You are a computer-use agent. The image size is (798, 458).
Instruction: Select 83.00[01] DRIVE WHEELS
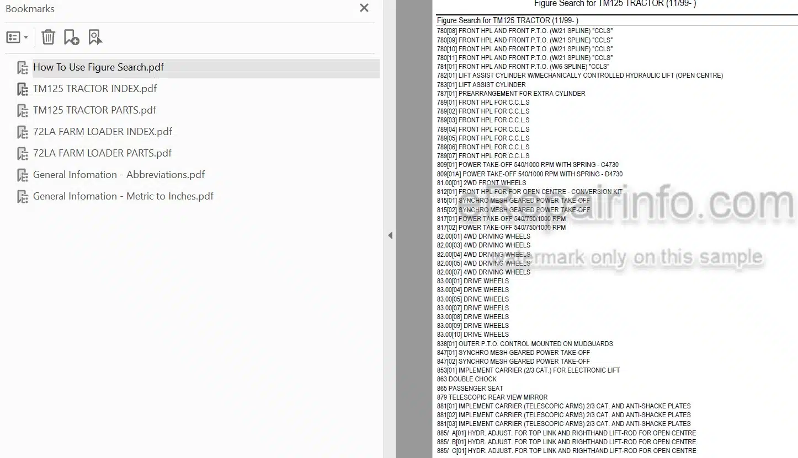coord(473,281)
